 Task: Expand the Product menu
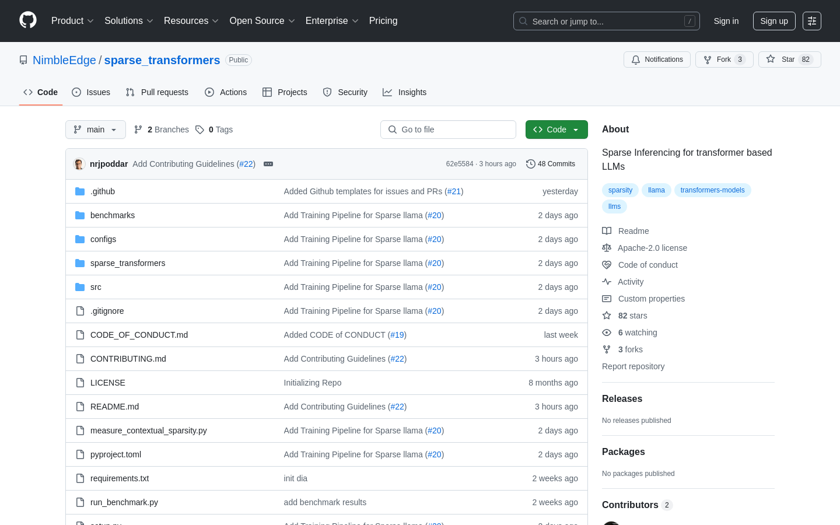point(72,21)
